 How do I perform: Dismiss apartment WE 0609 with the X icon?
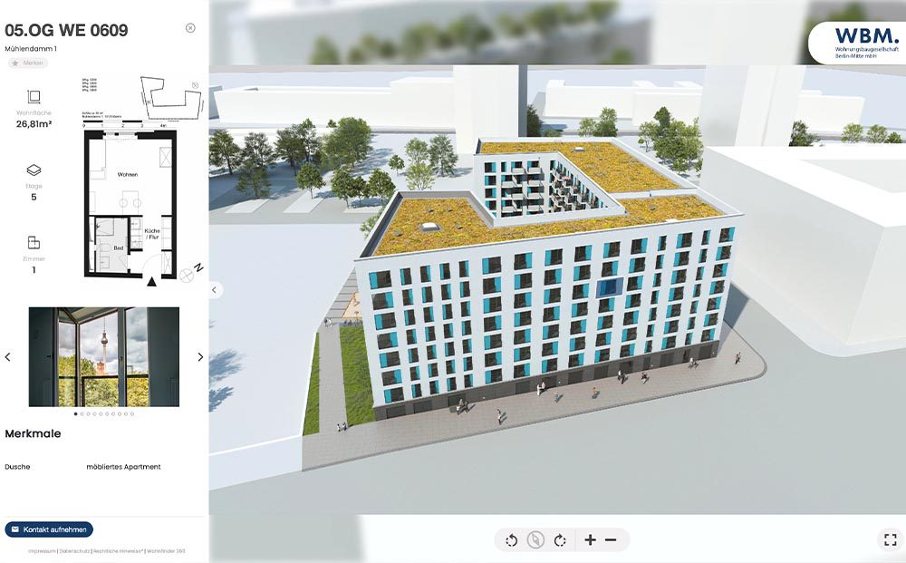190,27
